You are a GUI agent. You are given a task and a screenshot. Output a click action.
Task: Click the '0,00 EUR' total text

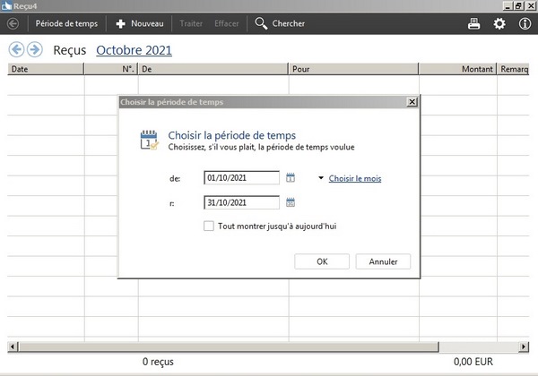click(473, 362)
